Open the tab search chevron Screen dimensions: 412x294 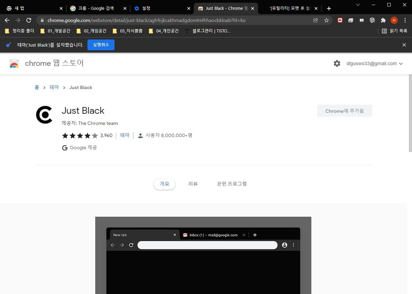tap(358, 5)
